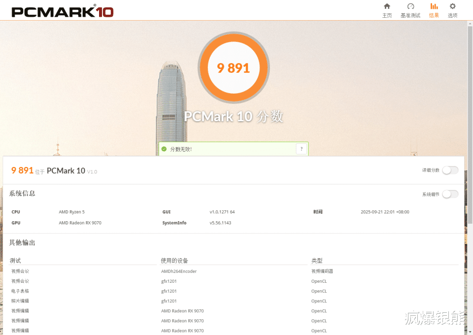Click the GPU value 'AMD Radeon RX 9070' in system info
473x335 pixels.
pos(80,223)
